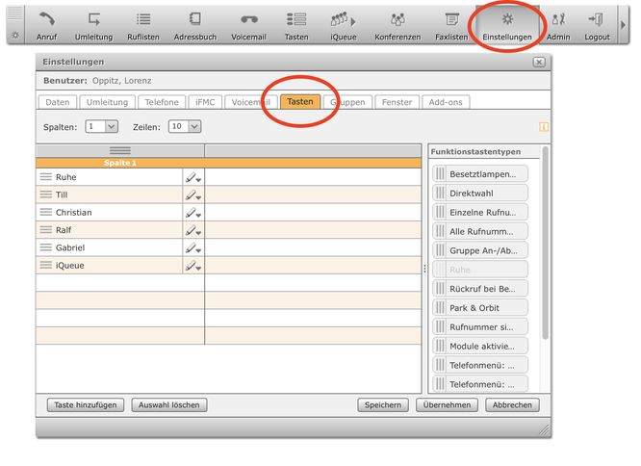Screen dimensions: 641x466
Task: Click the drag handle of the Till row
Action: 46,194
